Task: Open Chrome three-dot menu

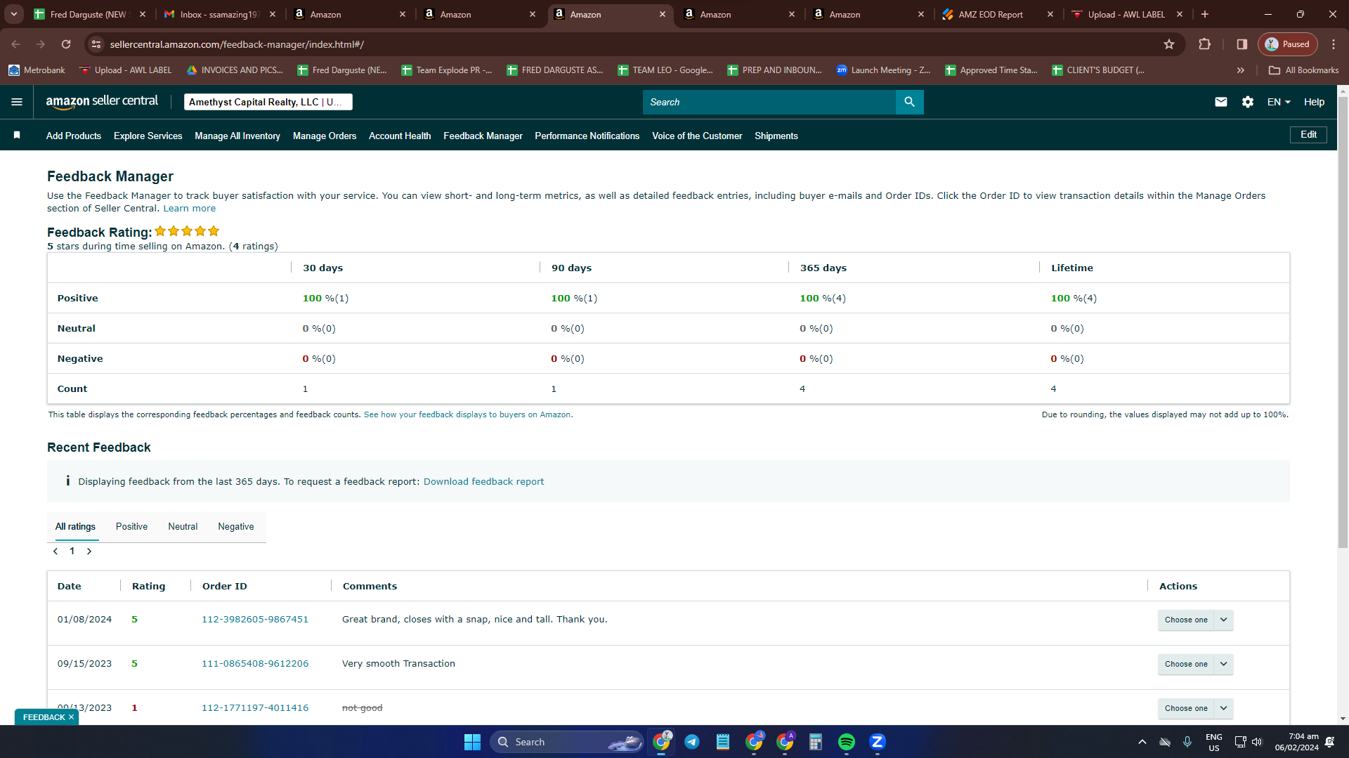Action: tap(1334, 44)
